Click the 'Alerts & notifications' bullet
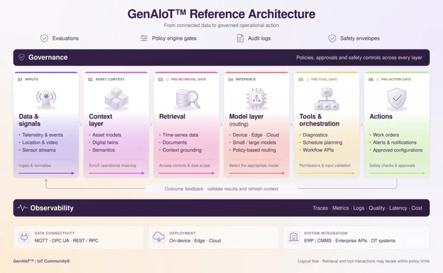The height and width of the screenshot is (273, 443). [x=395, y=143]
